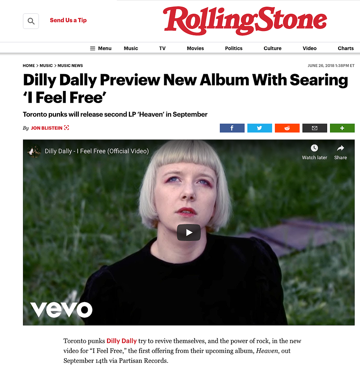
Task: Click the Vevo logo on video
Action: click(x=61, y=310)
